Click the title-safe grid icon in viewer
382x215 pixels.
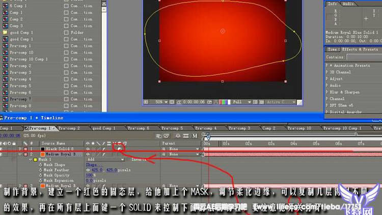point(172,102)
